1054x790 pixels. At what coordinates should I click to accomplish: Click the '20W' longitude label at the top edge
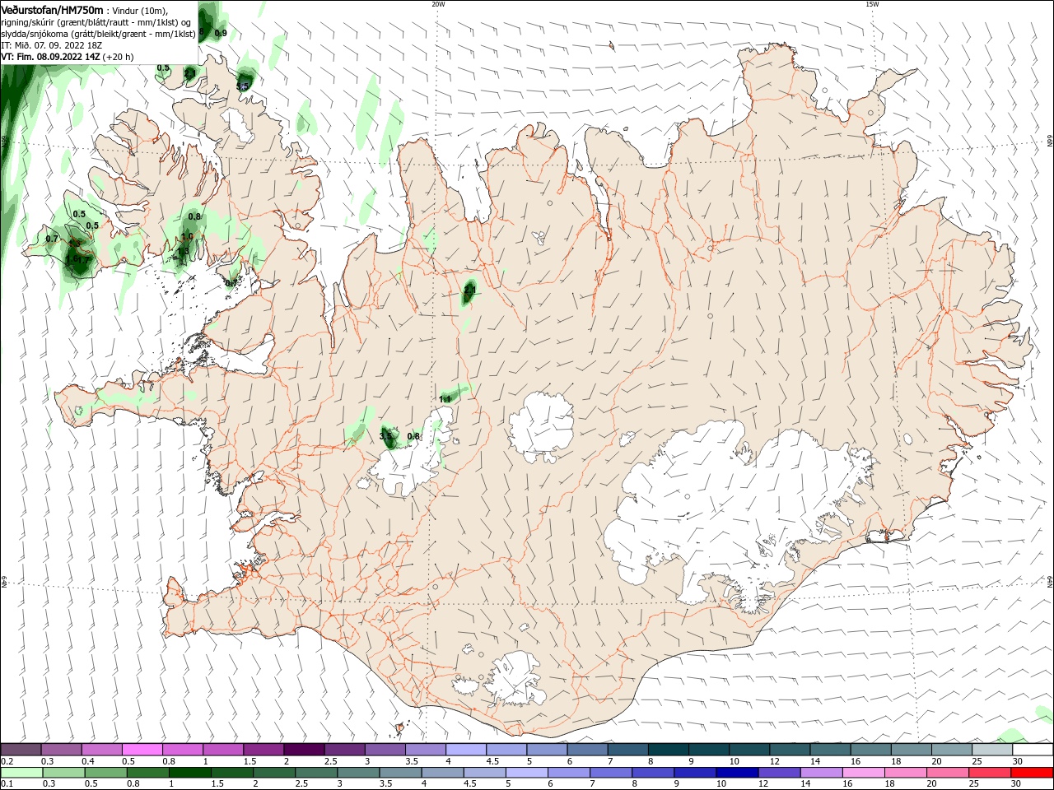coord(438,4)
